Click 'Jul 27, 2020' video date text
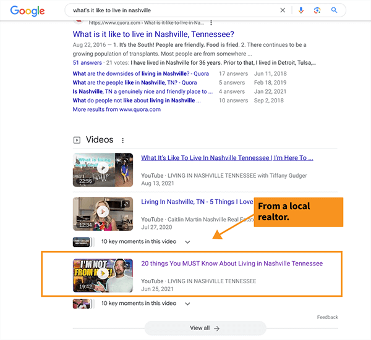 point(156,227)
